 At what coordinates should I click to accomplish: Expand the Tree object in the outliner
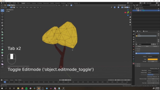coord(136,10)
